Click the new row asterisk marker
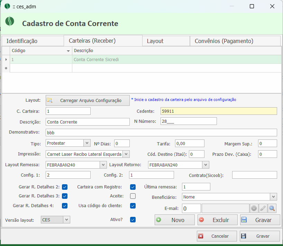283x246 pixels. pyautogui.click(x=6, y=68)
